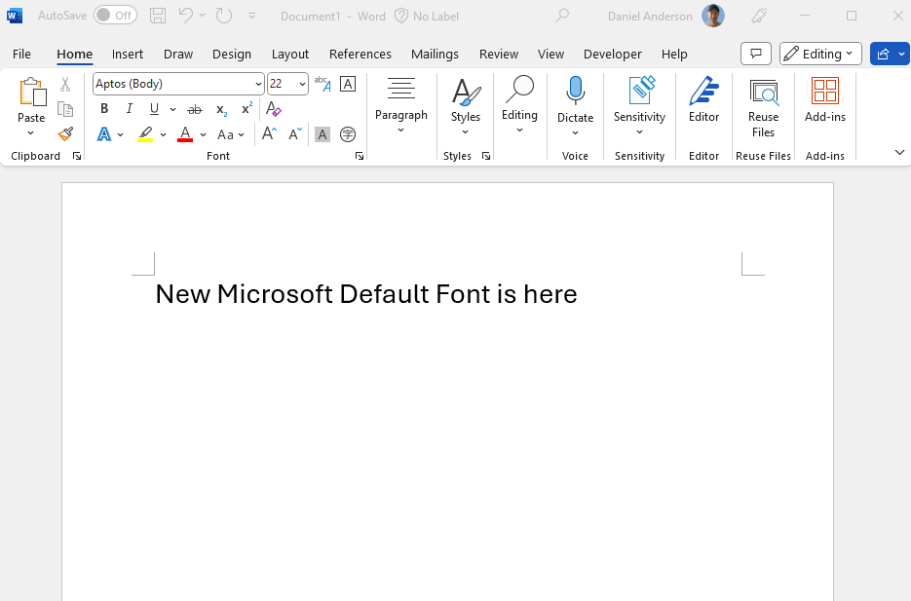Viewport: 911px width, 601px height.
Task: Expand the Aptos (Body) font name dropdown
Action: coord(258,84)
